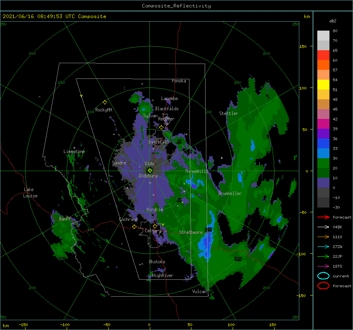
Task: Click the Didsbury label
Action: [x=148, y=176]
